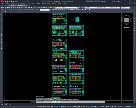Open the dimension style dropdown
Image resolution: width=136 pixels, height=108 pixels.
coord(45,10)
